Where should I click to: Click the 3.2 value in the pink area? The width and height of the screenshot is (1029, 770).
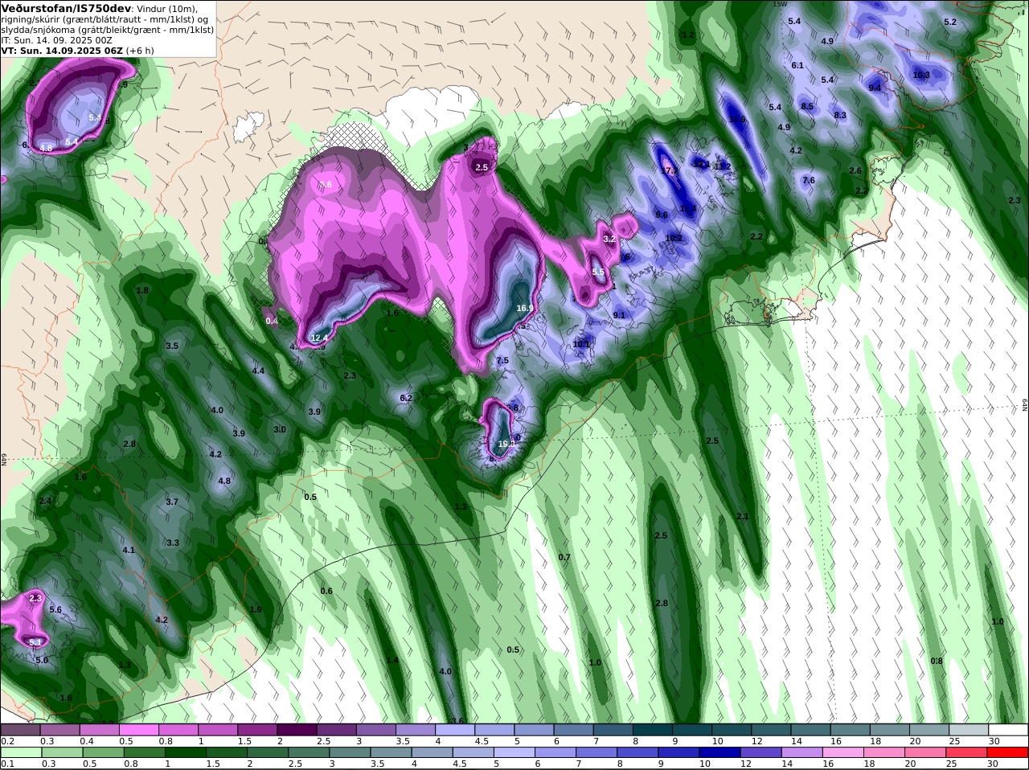point(609,240)
